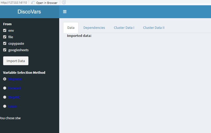Click the Import Data button
This screenshot has height=133, width=211.
click(16, 61)
